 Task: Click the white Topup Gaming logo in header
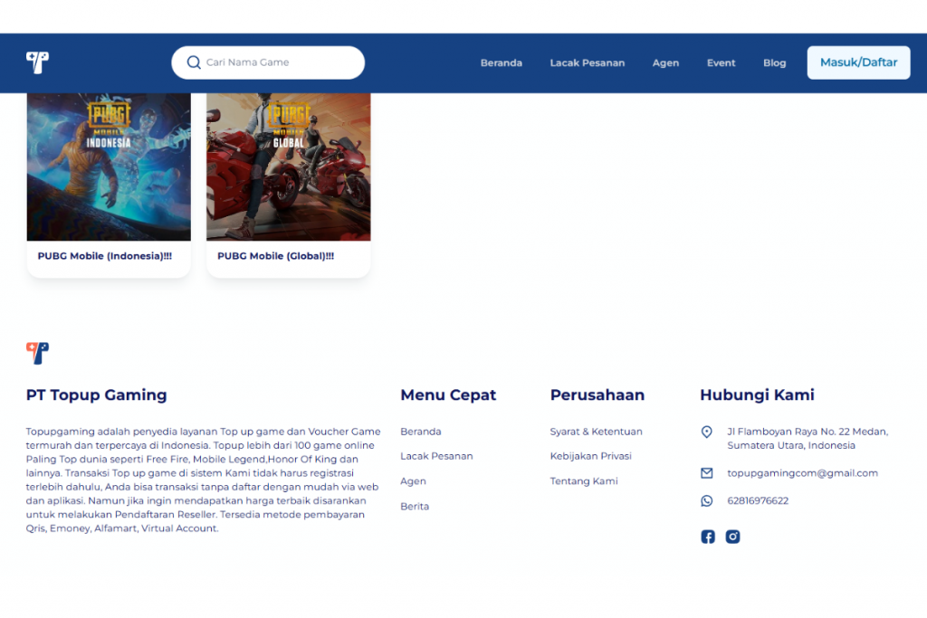click(37, 62)
